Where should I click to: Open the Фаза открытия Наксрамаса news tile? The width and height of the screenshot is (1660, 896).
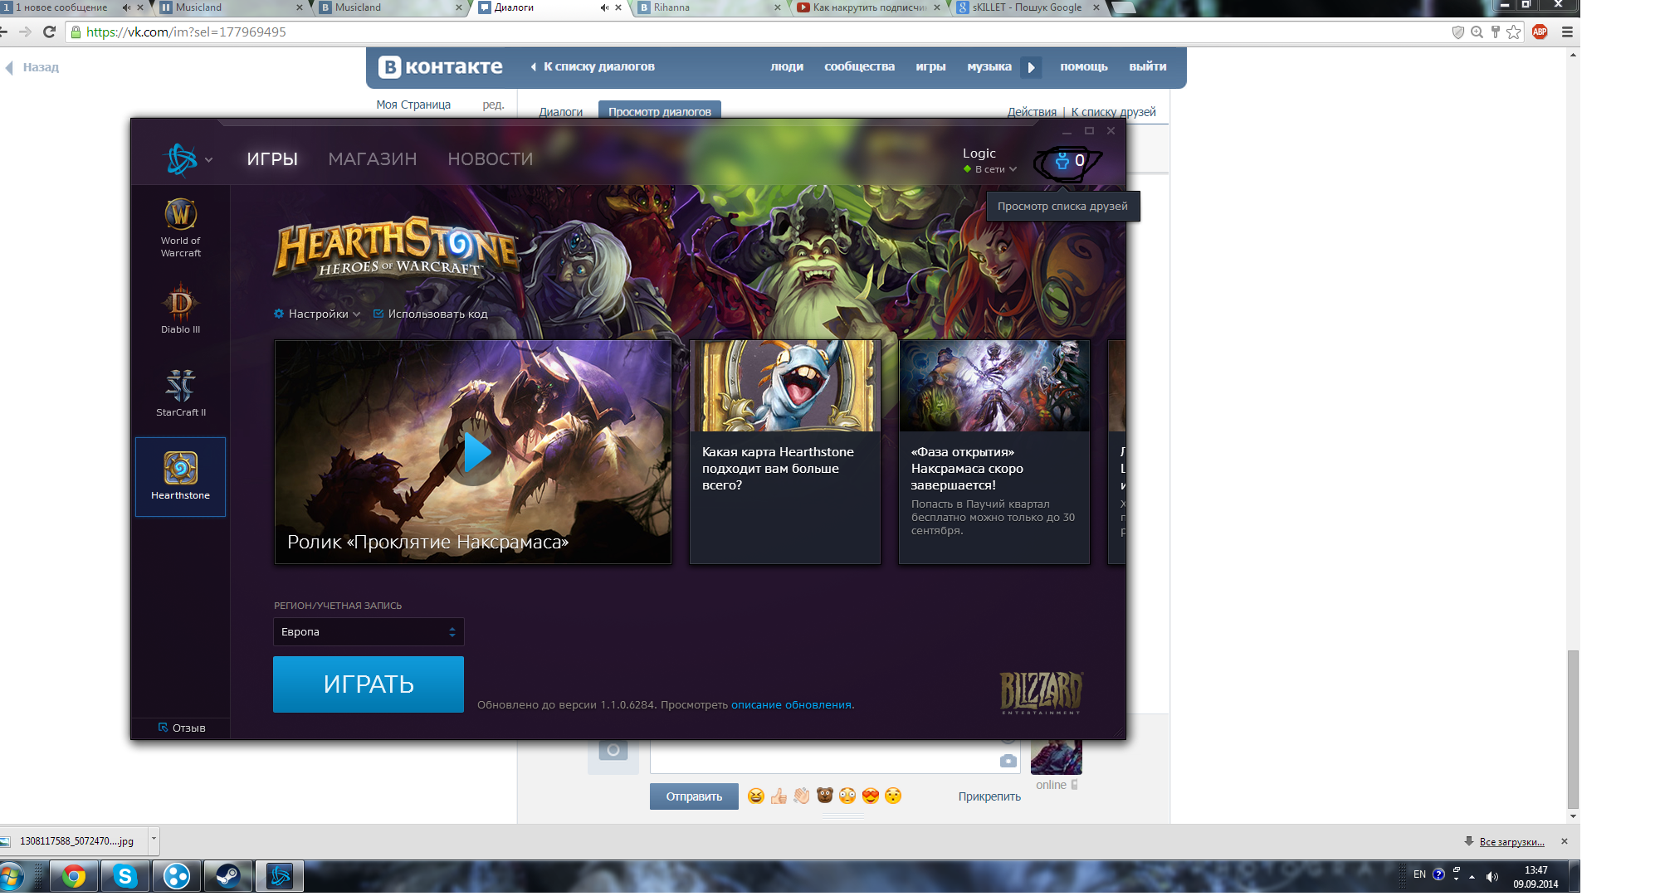pos(994,452)
